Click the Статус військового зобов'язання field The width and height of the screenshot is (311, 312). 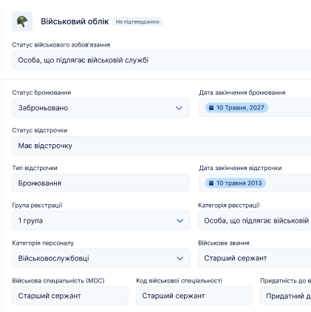[x=162, y=60]
